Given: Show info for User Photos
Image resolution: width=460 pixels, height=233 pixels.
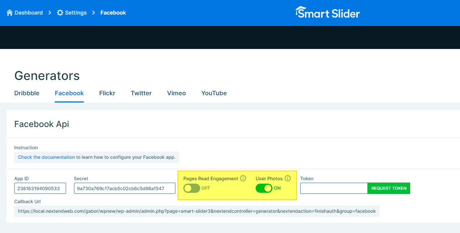Looking at the screenshot, I should click(x=288, y=178).
